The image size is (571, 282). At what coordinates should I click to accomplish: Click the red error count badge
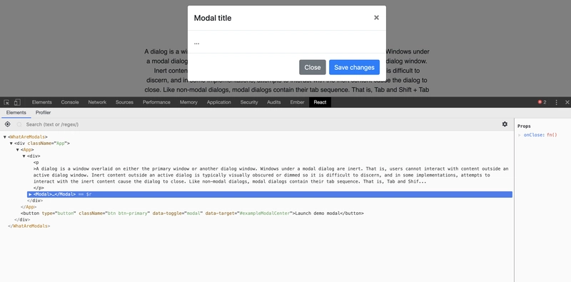point(542,102)
